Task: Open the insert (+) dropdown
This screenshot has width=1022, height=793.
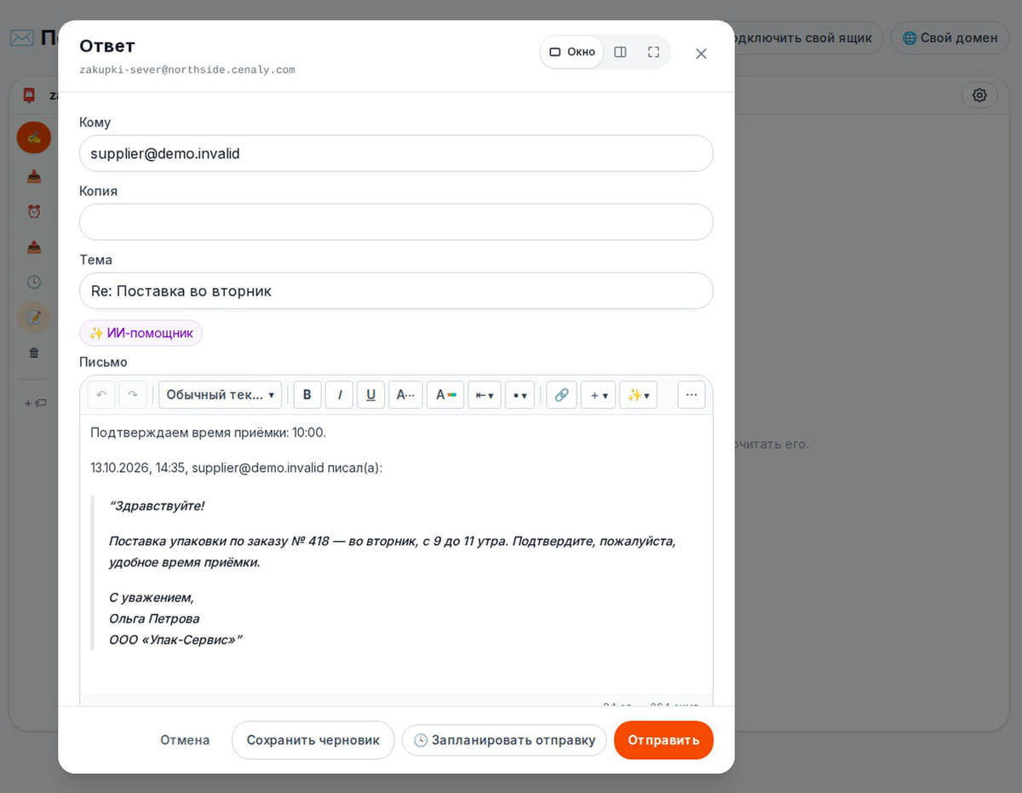Action: (598, 395)
